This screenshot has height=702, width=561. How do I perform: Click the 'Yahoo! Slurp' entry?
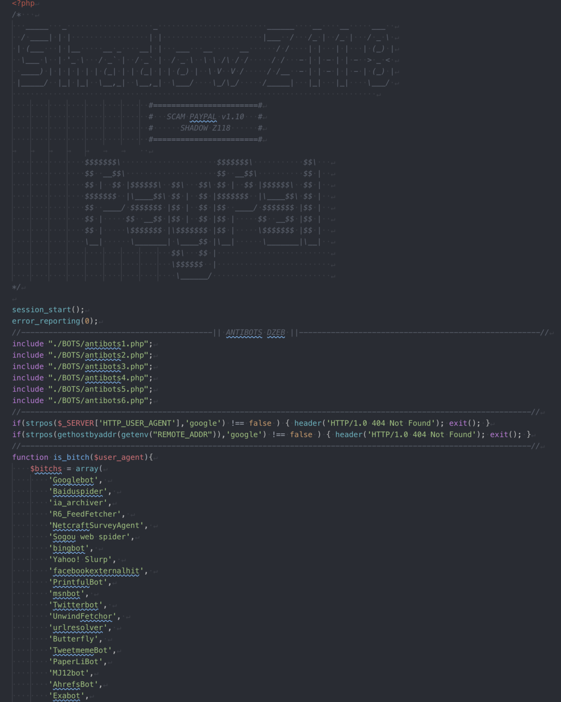tap(81, 560)
